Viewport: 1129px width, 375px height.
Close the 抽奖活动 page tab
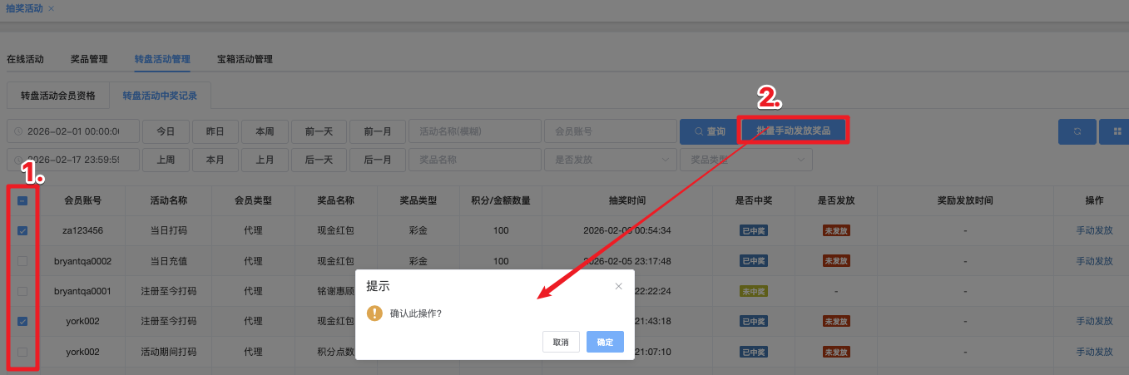(52, 8)
